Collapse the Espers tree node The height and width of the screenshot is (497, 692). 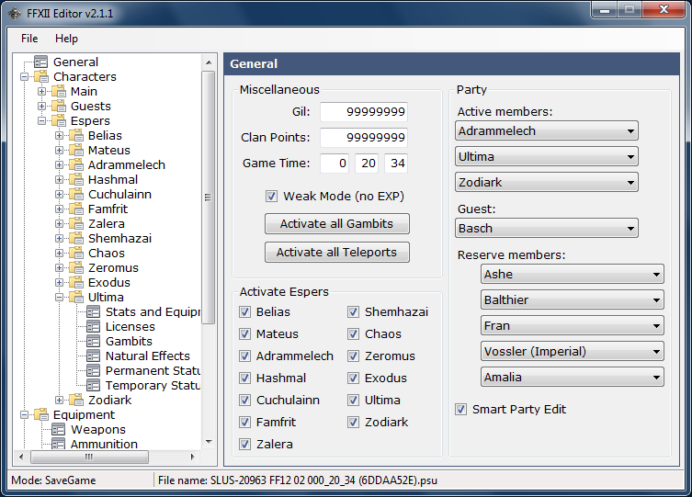tap(42, 121)
